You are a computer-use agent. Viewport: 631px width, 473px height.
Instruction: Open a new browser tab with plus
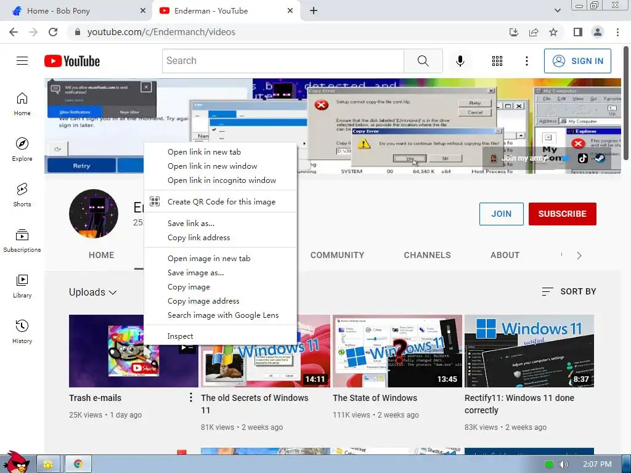click(314, 11)
